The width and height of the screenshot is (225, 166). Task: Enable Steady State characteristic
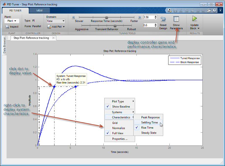(148, 133)
